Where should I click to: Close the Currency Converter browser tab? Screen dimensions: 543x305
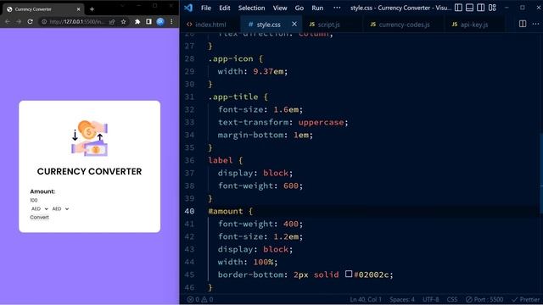[78, 9]
